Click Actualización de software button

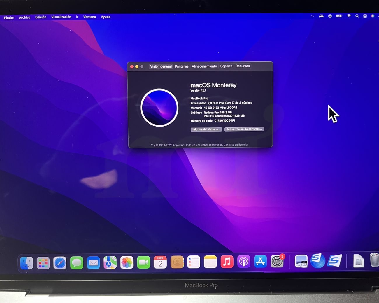[244, 129]
